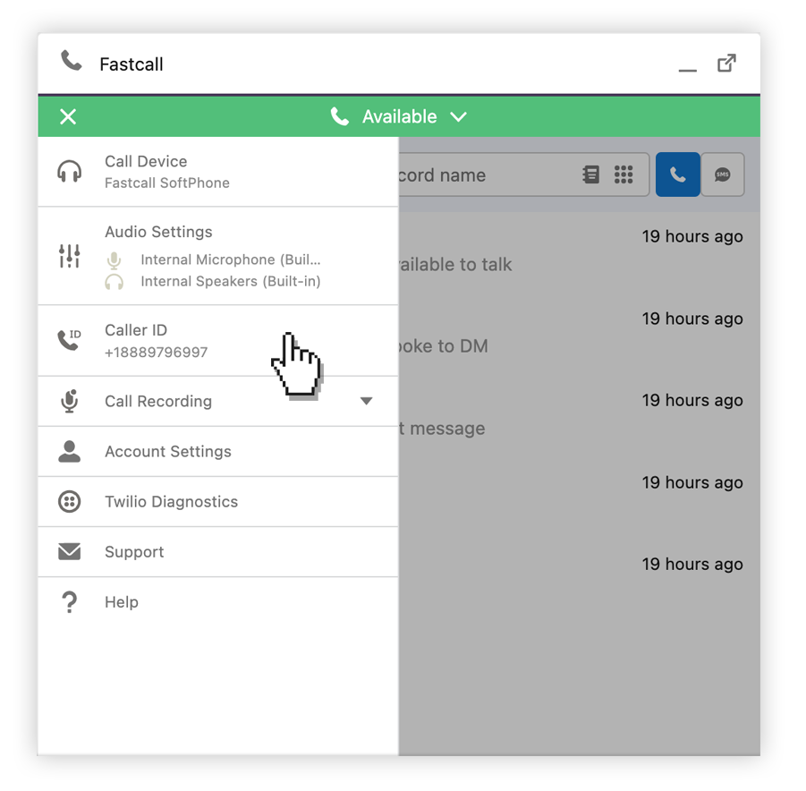Click the Help menu entry
Viewport: 806px width, 791px height.
(122, 601)
